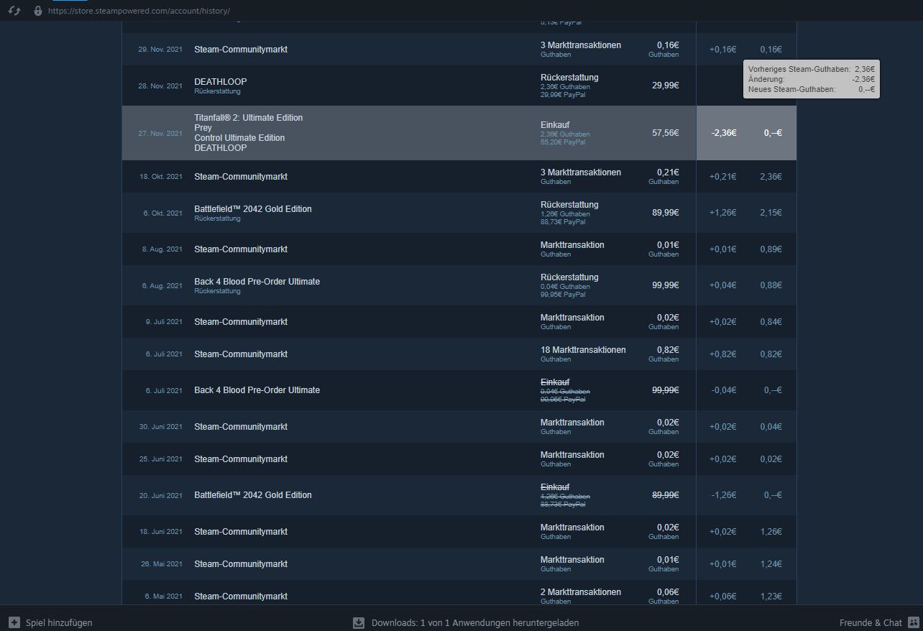Image resolution: width=923 pixels, height=631 pixels.
Task: Select the Titanfall 2: Ultimate Edition entry
Action: coord(249,118)
